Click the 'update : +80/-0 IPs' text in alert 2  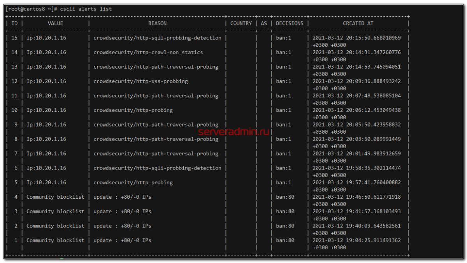[122, 226]
